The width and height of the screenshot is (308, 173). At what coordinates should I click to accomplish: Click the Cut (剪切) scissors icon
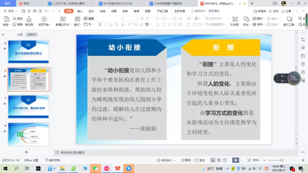(x=15, y=19)
